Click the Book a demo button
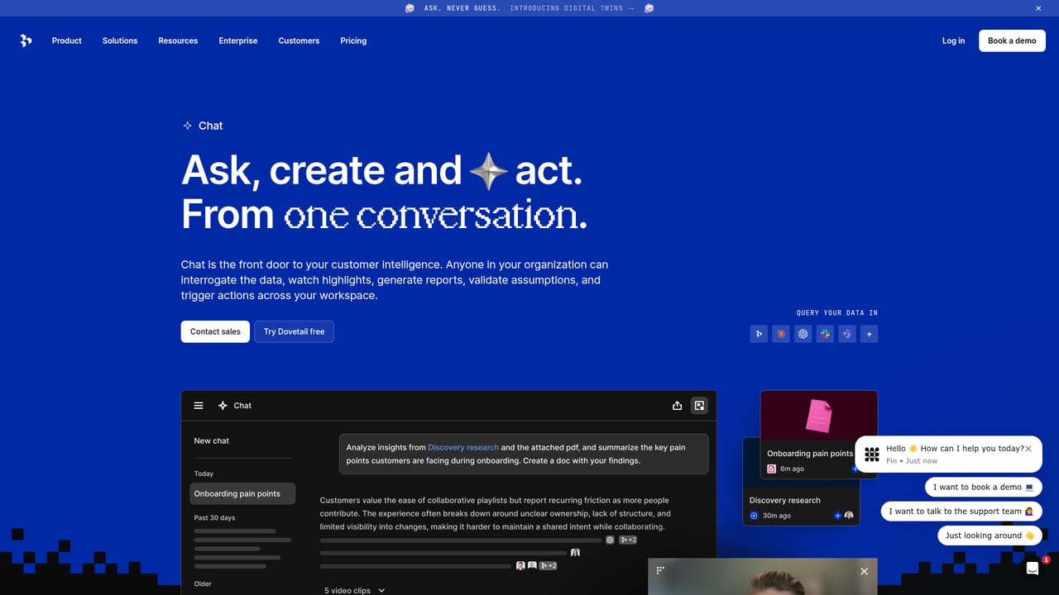The height and width of the screenshot is (595, 1059). pos(1012,40)
